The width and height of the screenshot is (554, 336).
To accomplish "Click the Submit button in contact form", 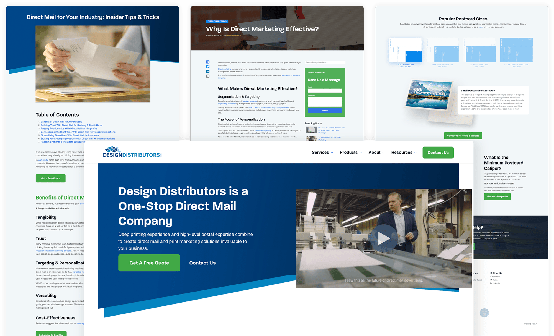I will (x=324, y=111).
